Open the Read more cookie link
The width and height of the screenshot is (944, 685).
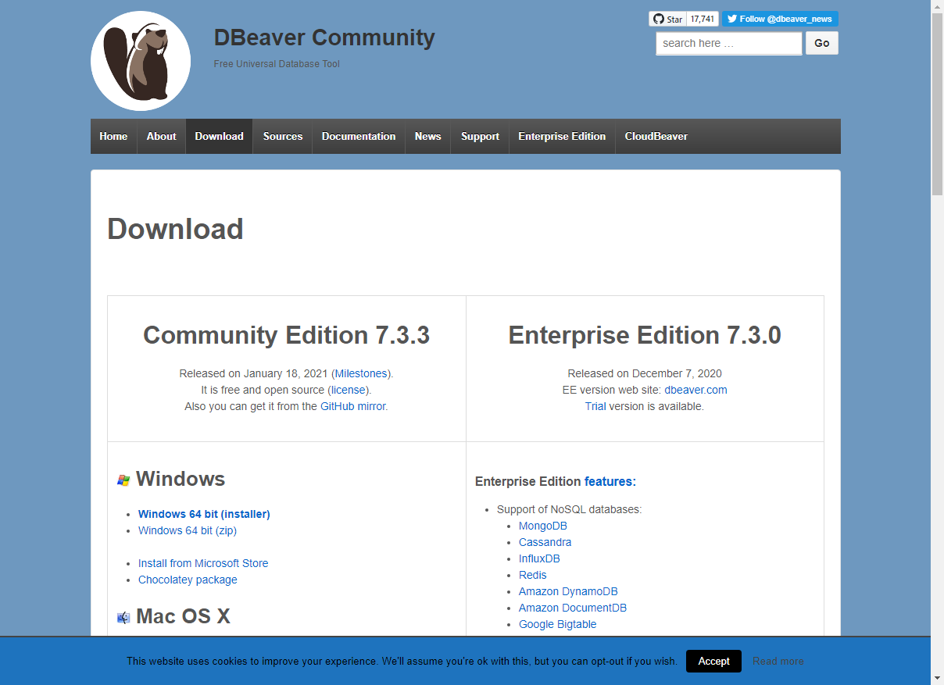click(x=778, y=661)
